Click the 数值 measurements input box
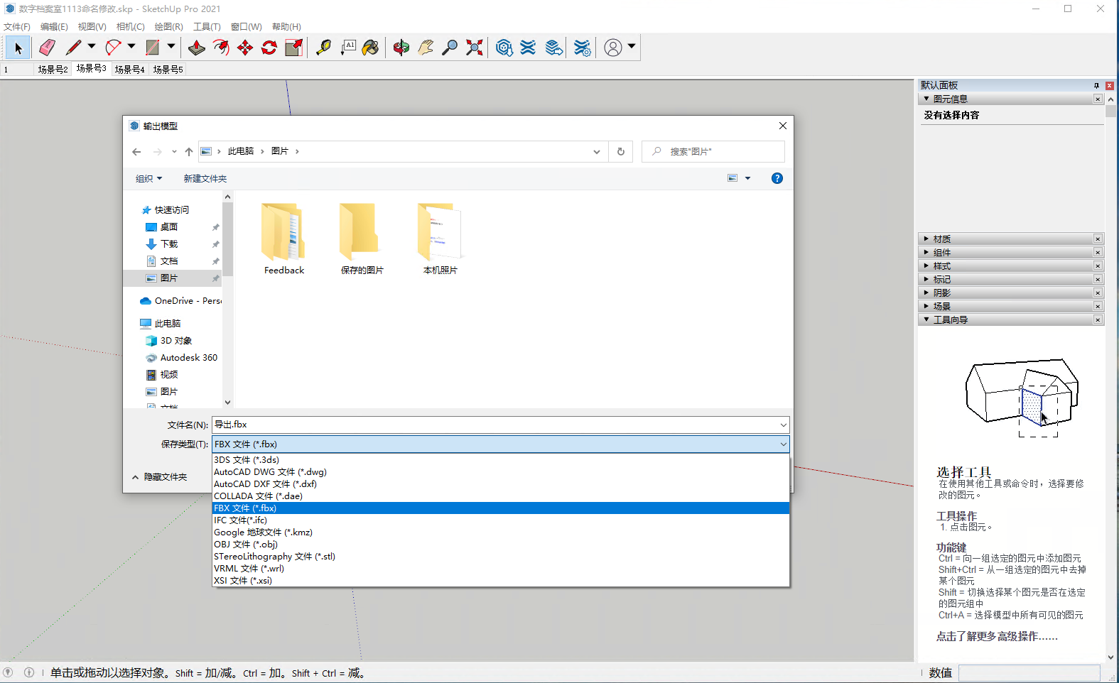 pos(1029,672)
